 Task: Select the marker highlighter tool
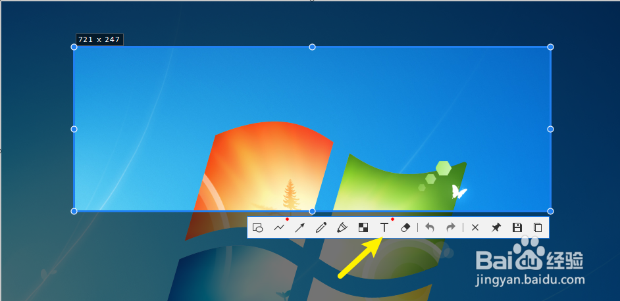click(342, 227)
